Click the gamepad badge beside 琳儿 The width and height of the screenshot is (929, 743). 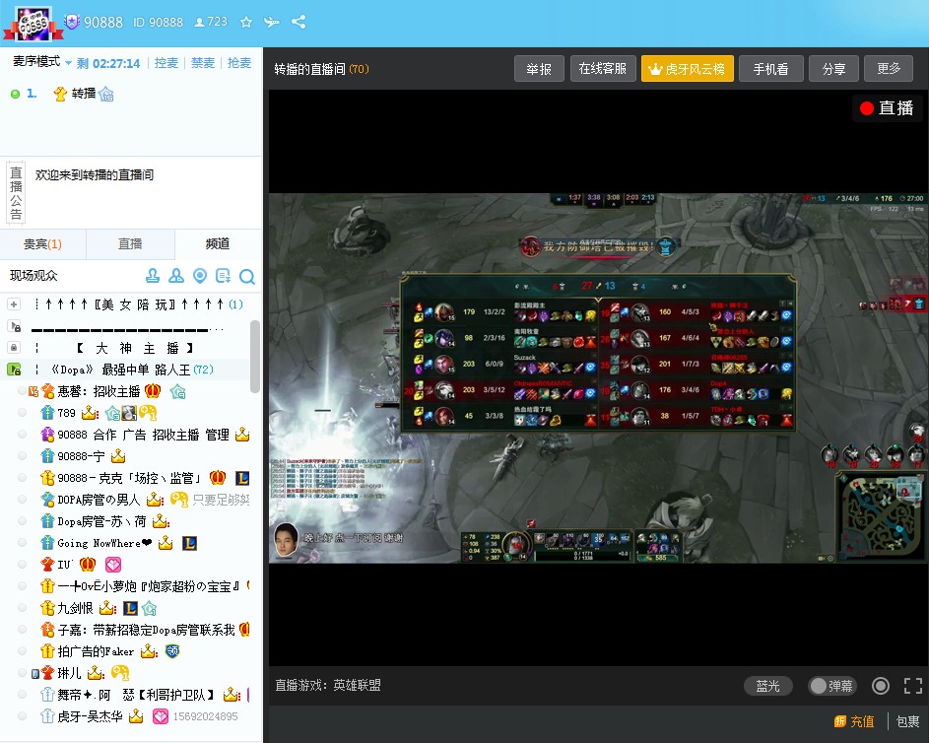point(121,672)
